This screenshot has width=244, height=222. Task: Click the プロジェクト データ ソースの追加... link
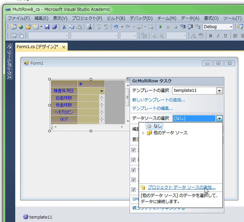[182, 187]
